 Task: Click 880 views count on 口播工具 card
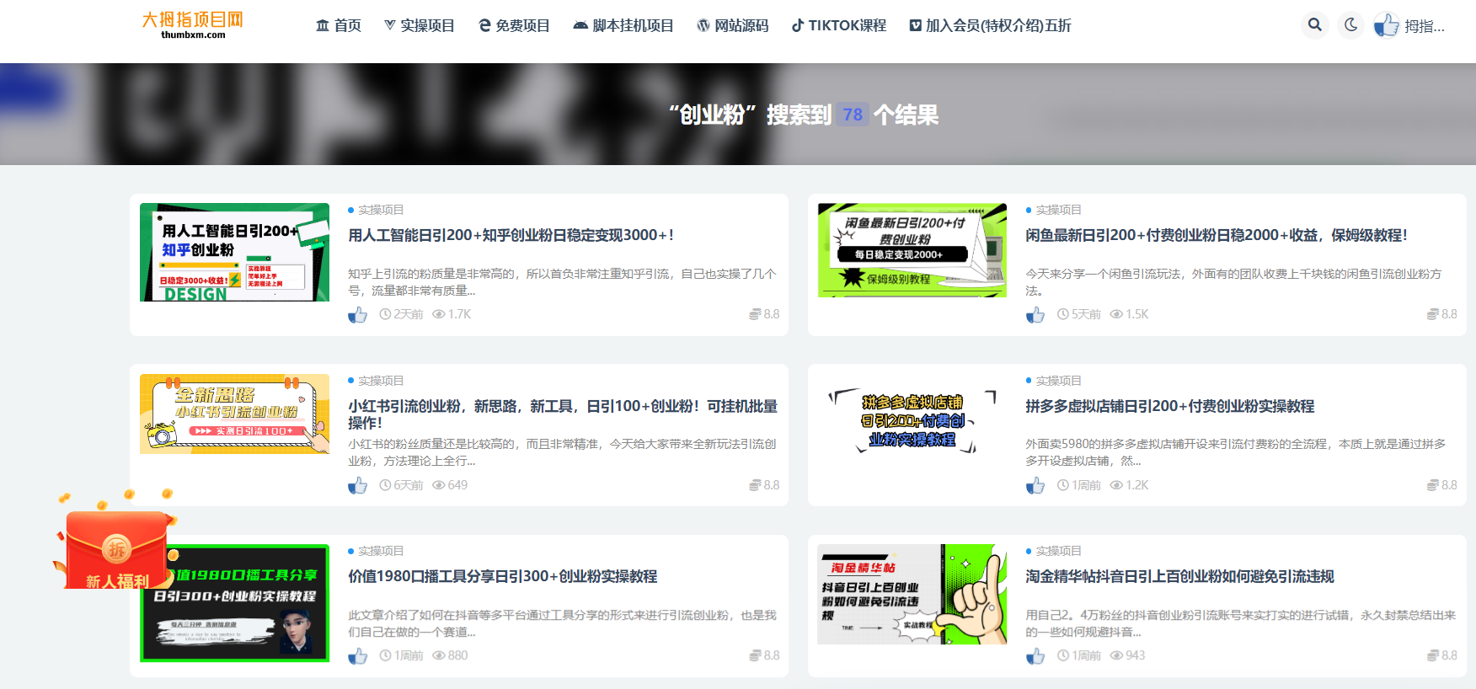click(450, 655)
